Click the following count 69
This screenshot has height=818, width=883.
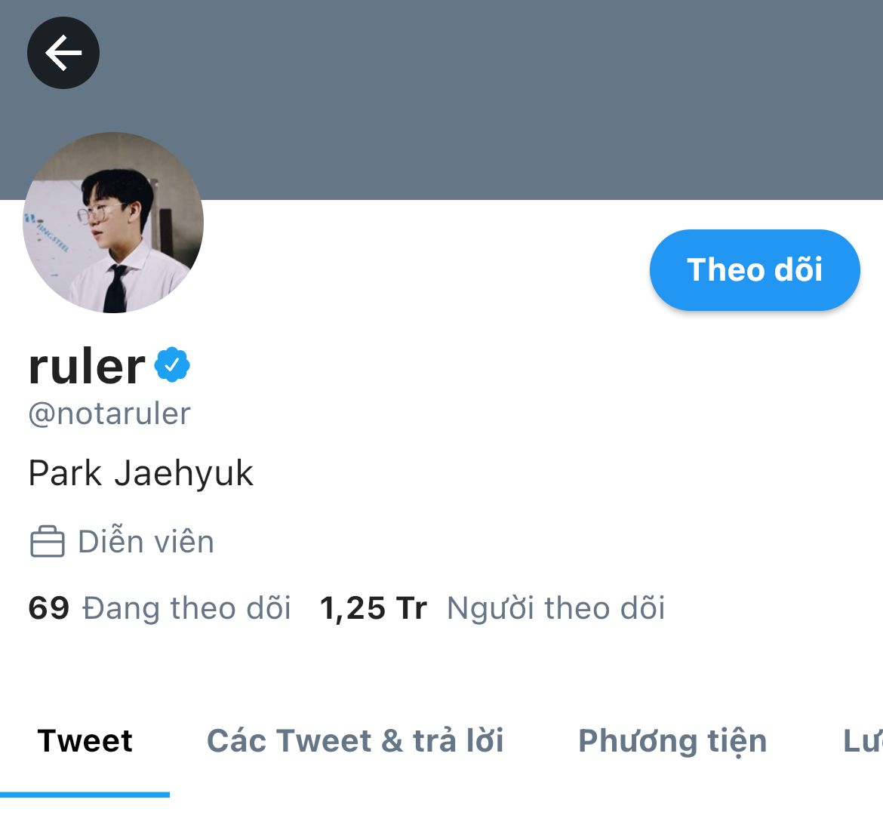coord(48,608)
